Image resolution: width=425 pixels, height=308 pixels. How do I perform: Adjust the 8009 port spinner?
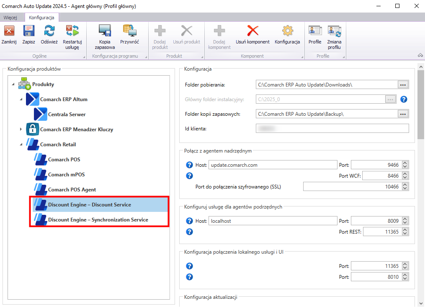tap(405, 221)
